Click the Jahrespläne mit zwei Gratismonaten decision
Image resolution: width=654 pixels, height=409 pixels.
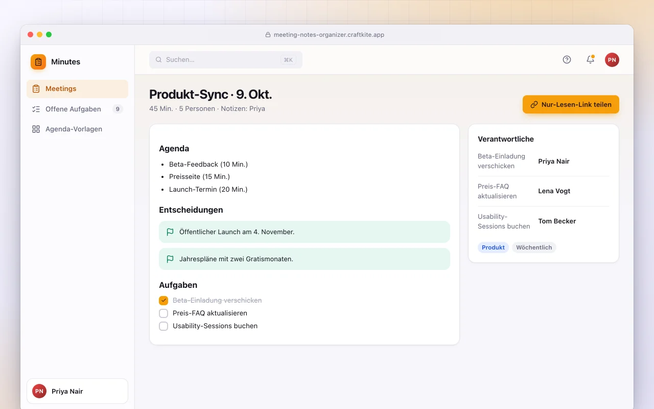pos(305,259)
